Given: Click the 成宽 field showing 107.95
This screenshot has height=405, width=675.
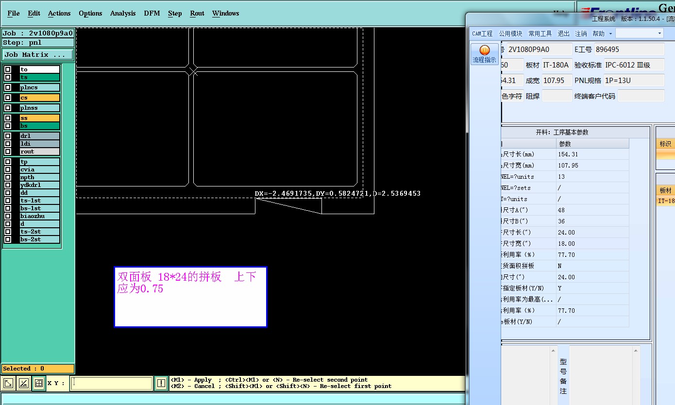Looking at the screenshot, I should pyautogui.click(x=557, y=80).
